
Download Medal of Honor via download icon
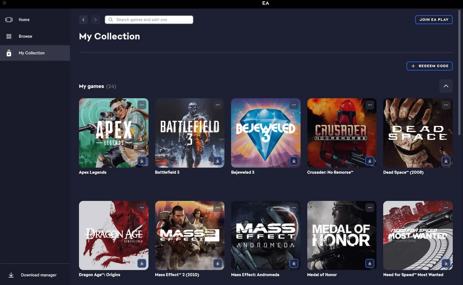pos(370,263)
